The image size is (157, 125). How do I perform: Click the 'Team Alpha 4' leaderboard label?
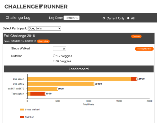[18, 94]
